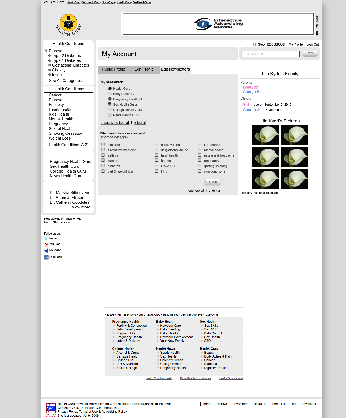Click the SUBMIT button
This screenshot has width=346, height=418.
click(x=212, y=182)
